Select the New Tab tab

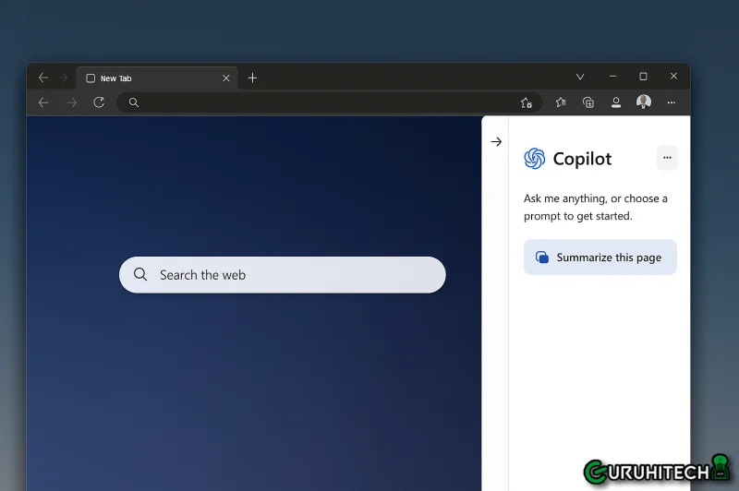[x=148, y=78]
